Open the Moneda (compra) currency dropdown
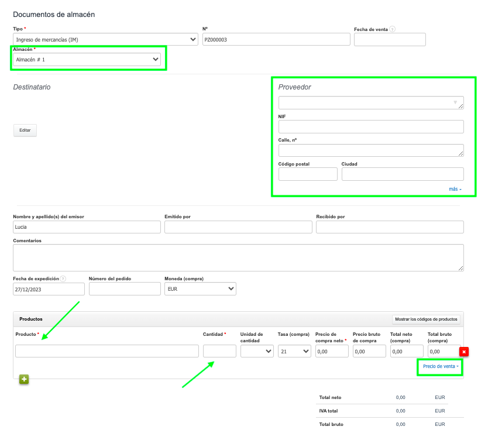Image resolution: width=495 pixels, height=447 pixels. [200, 289]
